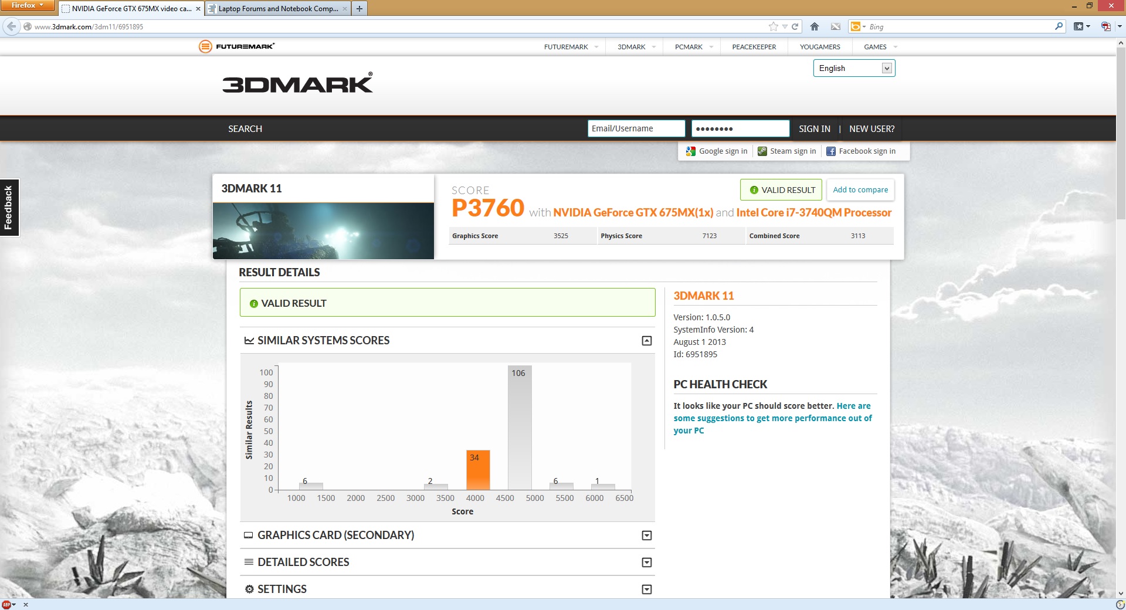Open the Feedback side tab
This screenshot has width=1126, height=610.
click(9, 208)
